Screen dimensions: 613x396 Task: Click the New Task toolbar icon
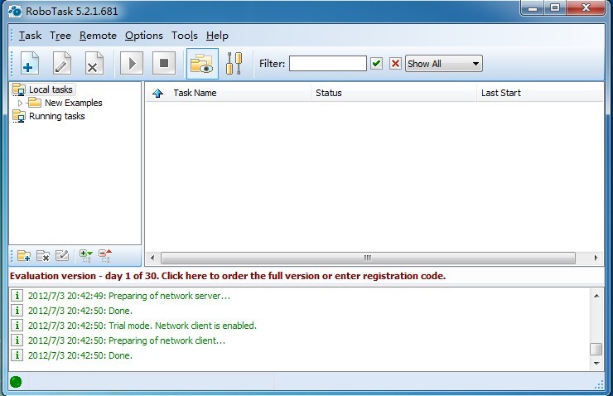29,64
